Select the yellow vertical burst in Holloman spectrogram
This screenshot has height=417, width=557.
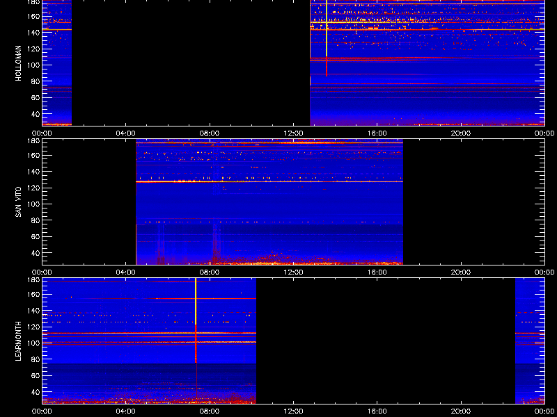tap(327, 28)
